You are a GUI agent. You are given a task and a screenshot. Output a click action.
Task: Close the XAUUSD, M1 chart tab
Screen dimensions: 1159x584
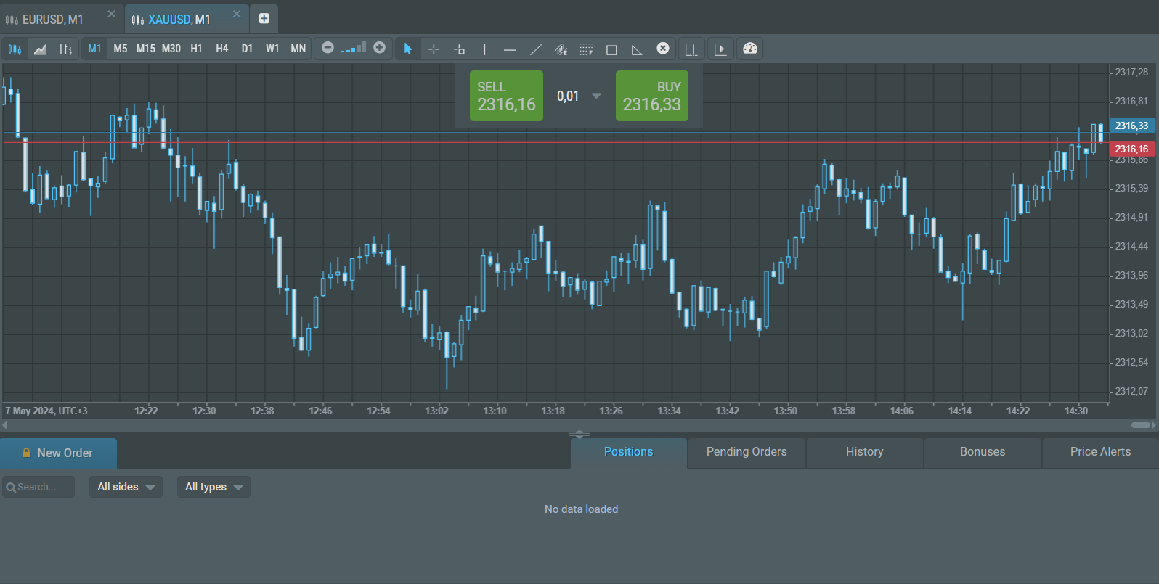pos(237,14)
